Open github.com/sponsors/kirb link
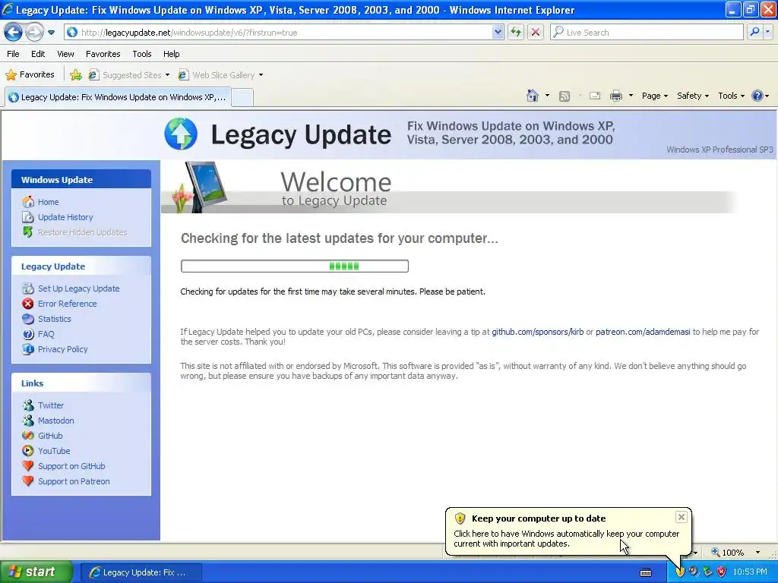The width and height of the screenshot is (778, 583). click(537, 332)
